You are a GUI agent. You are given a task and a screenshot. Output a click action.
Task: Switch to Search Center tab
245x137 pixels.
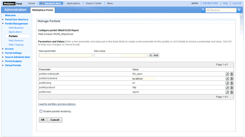pos(94,3)
